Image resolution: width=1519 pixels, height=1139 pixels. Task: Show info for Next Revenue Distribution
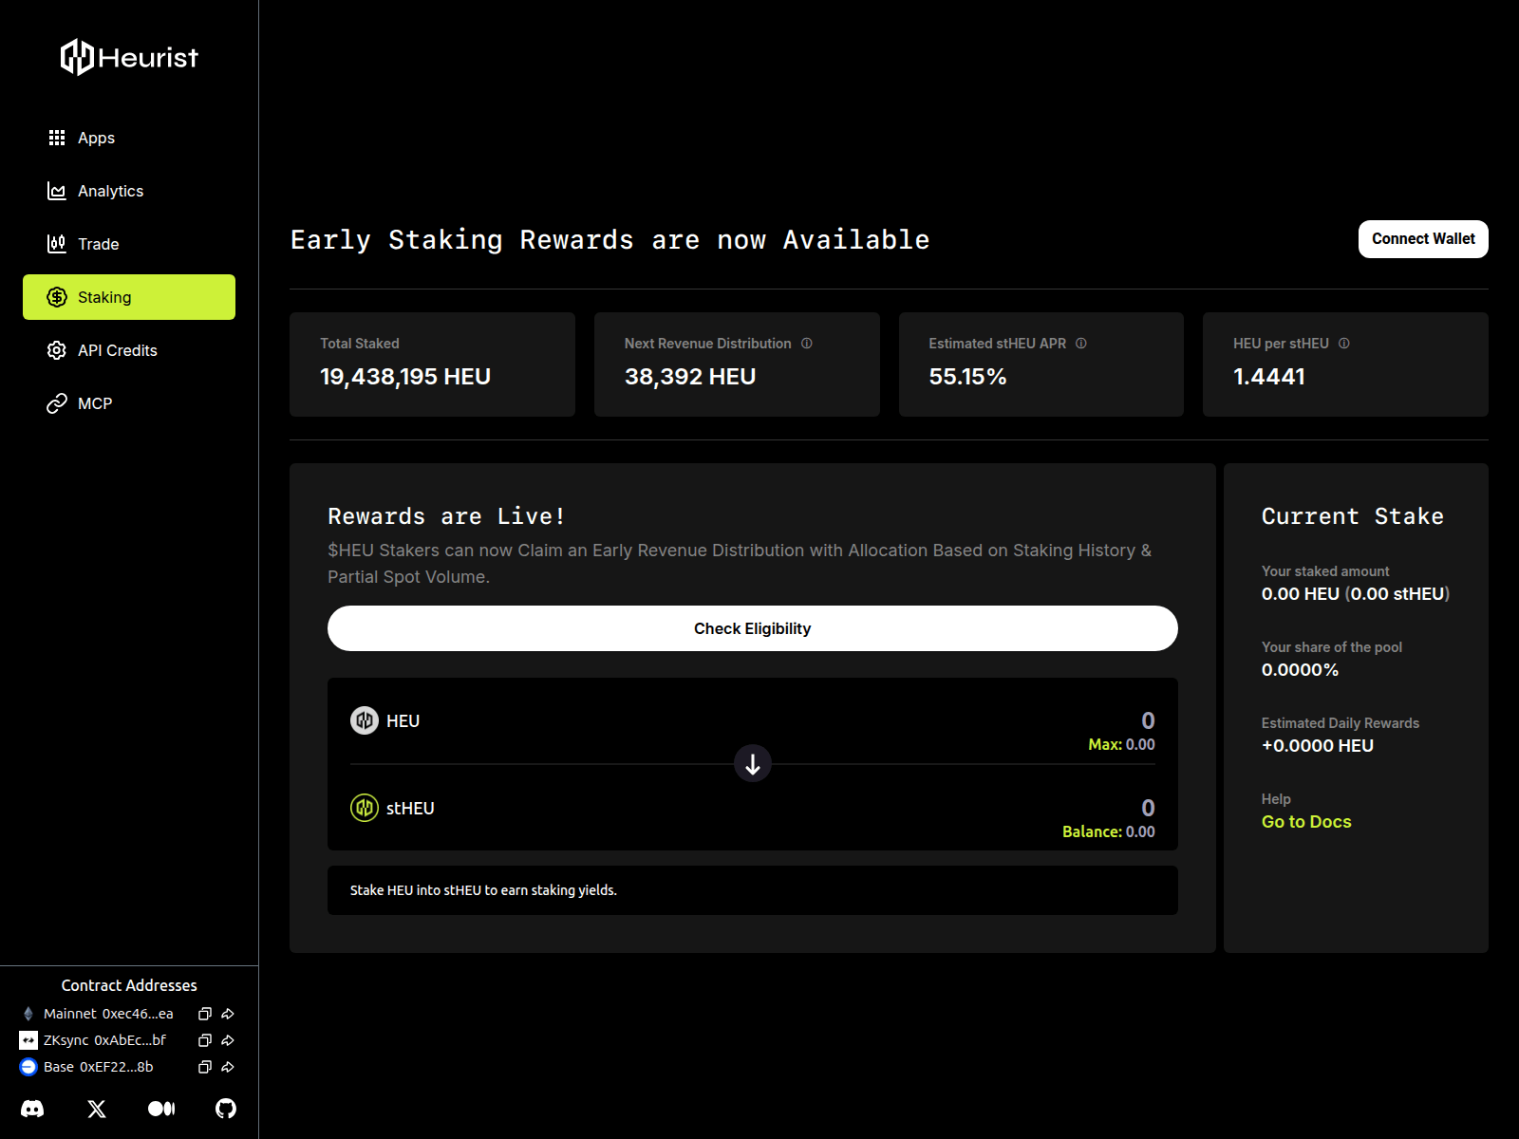807,344
